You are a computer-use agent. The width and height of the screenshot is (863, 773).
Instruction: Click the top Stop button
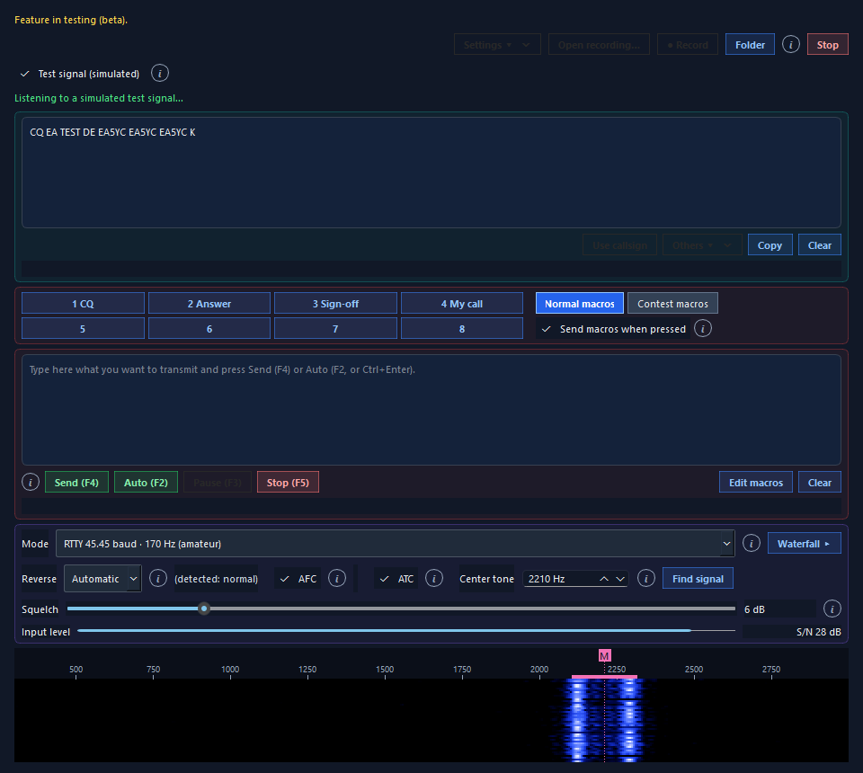coord(828,45)
